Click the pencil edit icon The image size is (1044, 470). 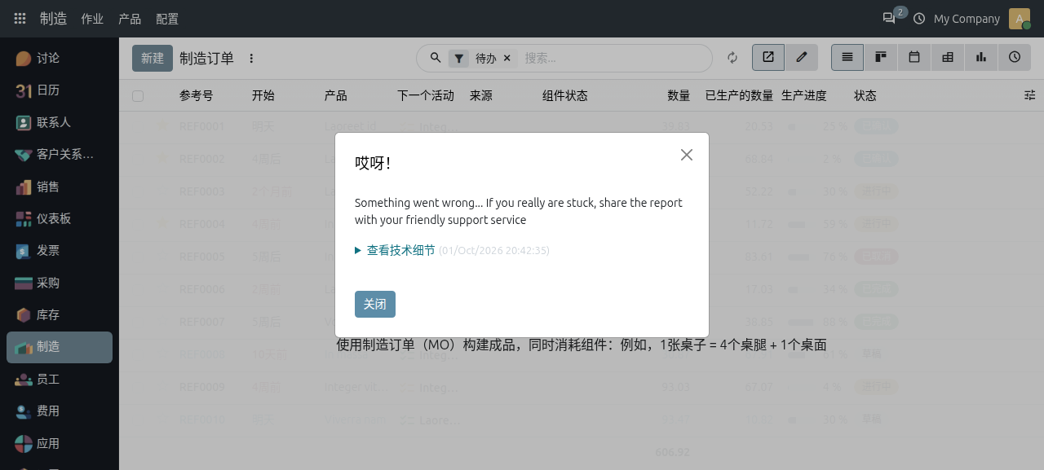coord(802,57)
